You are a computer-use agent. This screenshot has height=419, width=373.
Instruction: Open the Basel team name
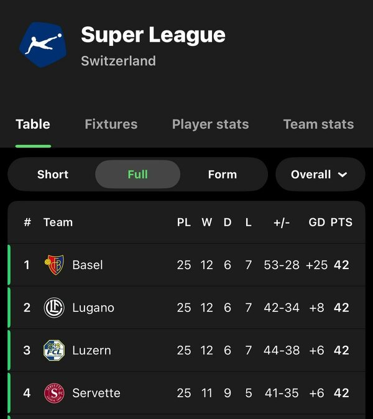[88, 265]
